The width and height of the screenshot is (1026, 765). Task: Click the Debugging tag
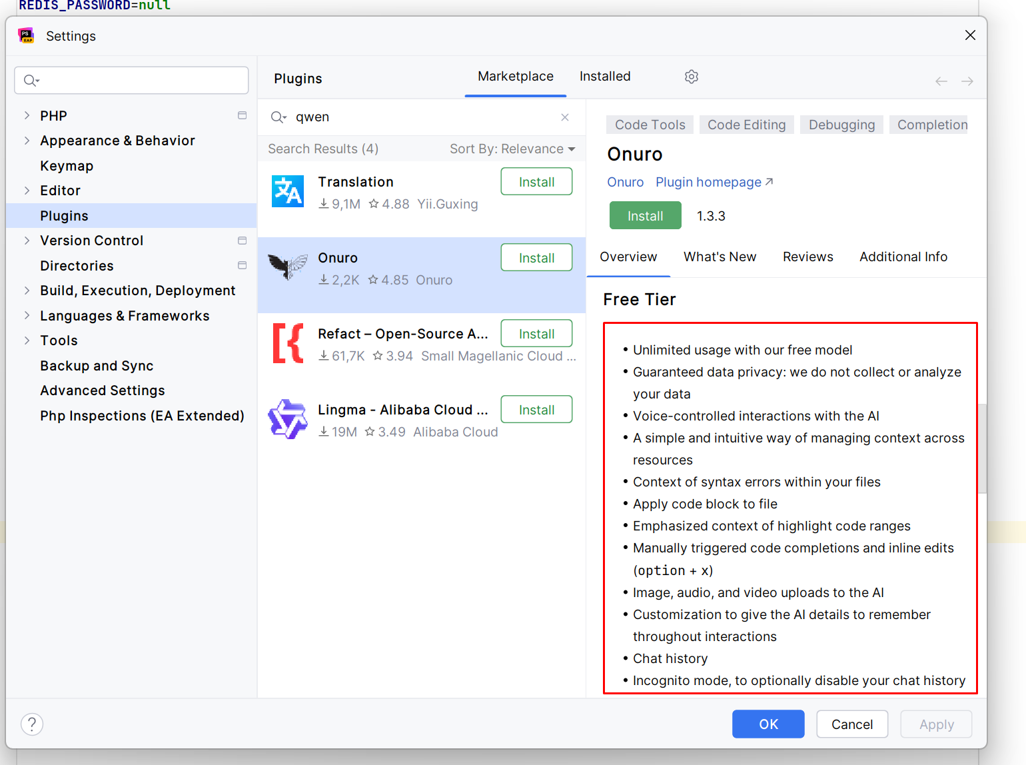pos(842,125)
